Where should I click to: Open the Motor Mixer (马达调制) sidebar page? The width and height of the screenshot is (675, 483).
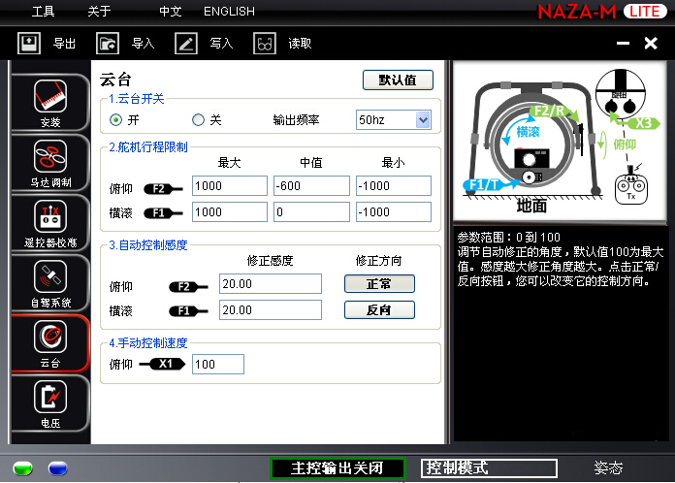[x=49, y=160]
